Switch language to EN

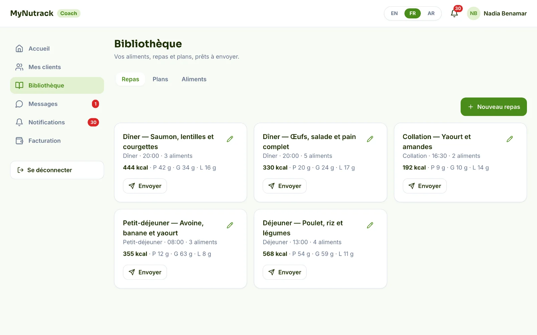(394, 13)
